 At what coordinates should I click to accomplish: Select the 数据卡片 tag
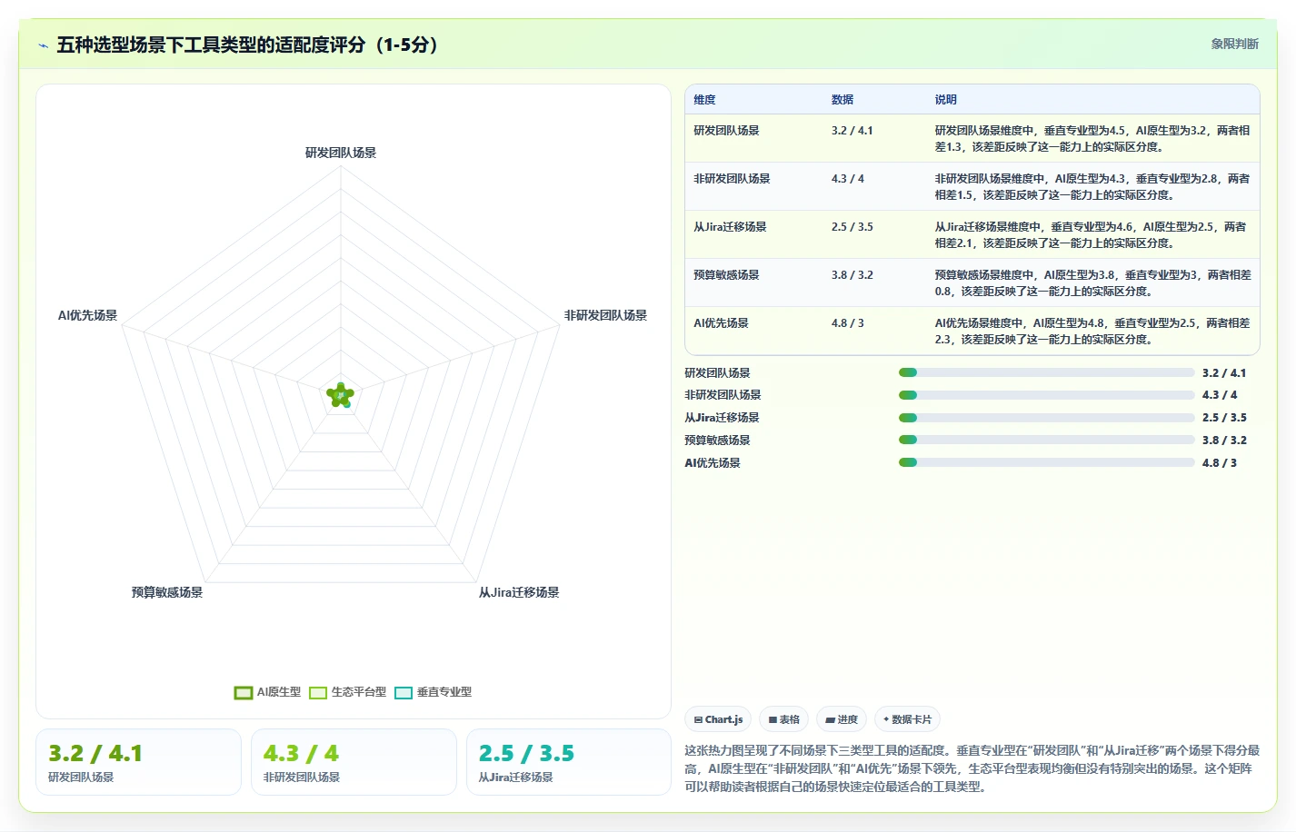tap(907, 719)
